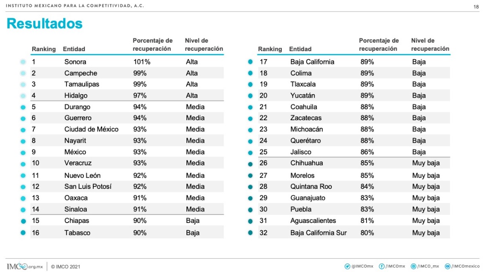The image size is (484, 272).
Task: Click the YouTube icon for /IMCOmexico
Action: point(447,266)
